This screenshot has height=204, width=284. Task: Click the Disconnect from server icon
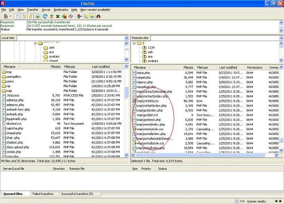pyautogui.click(x=64, y=17)
